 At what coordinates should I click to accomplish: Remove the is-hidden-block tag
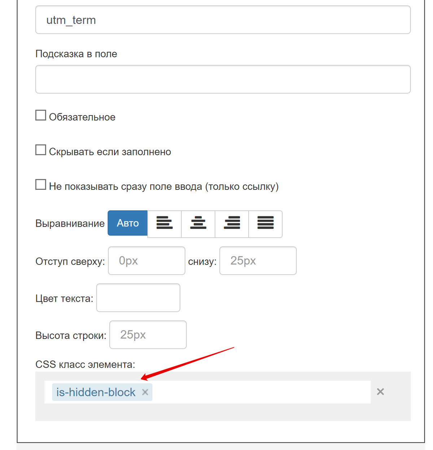tap(145, 392)
